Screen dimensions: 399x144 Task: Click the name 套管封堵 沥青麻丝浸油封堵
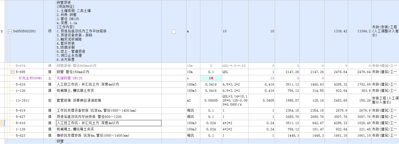tap(79, 101)
